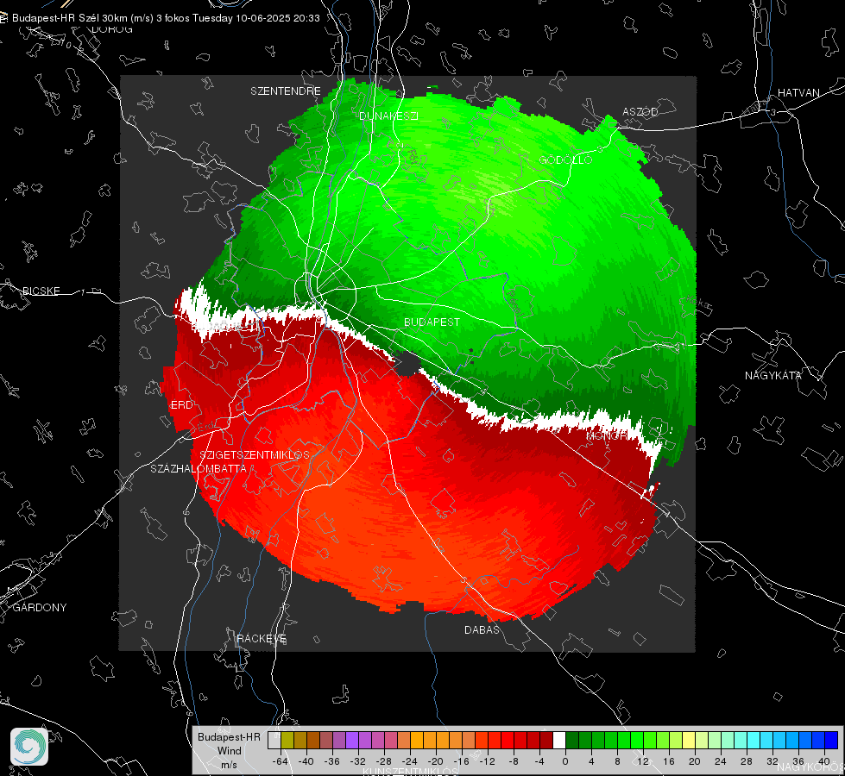Click the blue swirl logo icon
This screenshot has width=845, height=776.
[x=29, y=747]
